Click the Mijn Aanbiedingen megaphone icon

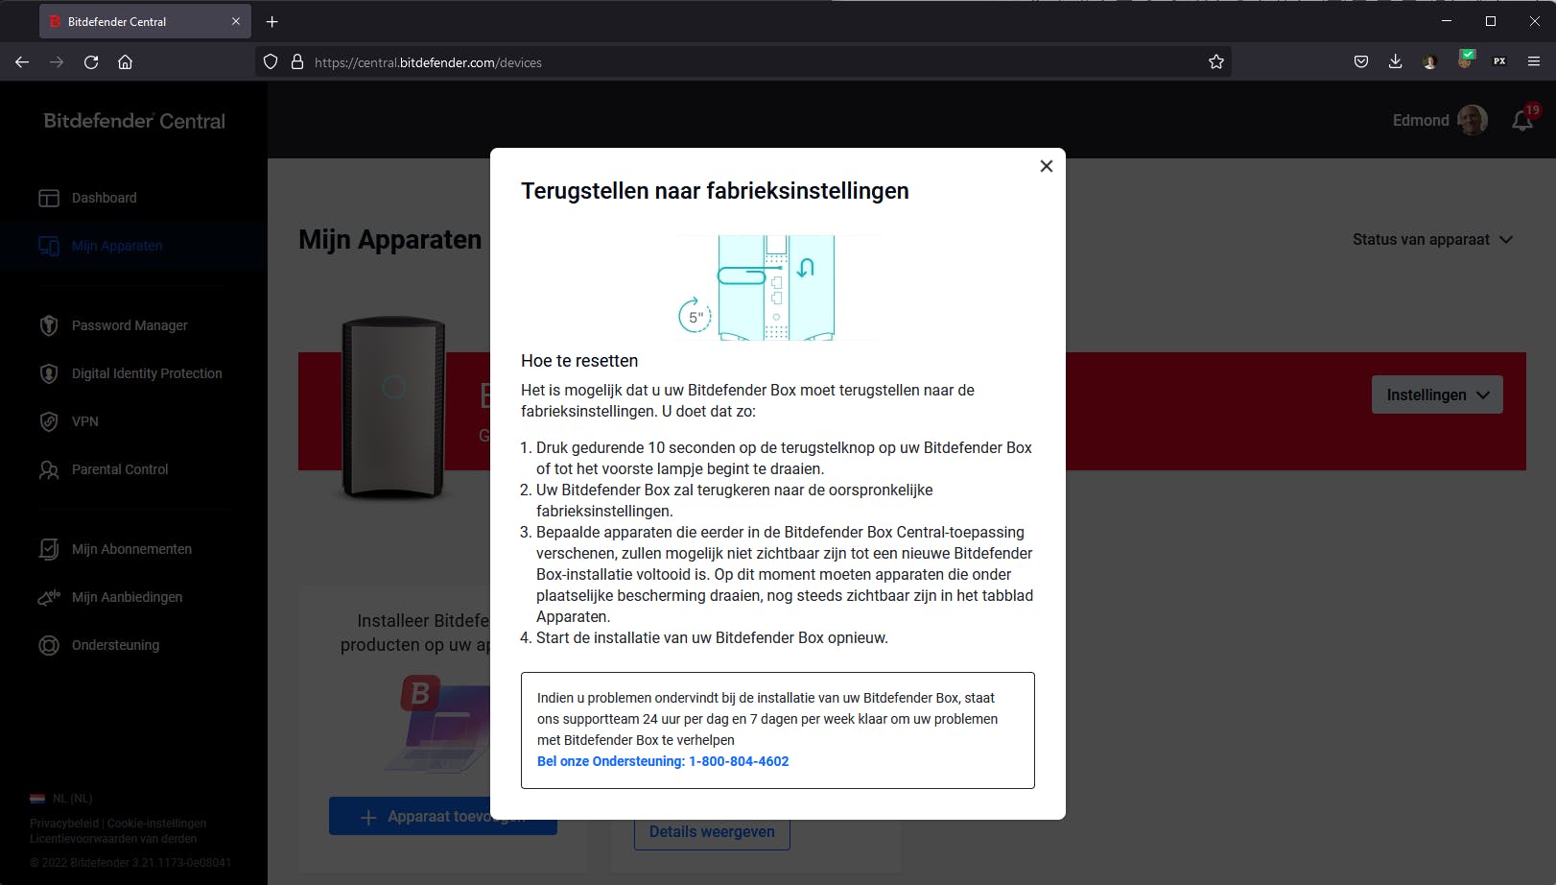[49, 597]
